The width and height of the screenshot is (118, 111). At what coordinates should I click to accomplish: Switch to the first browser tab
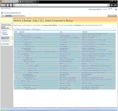(x=10, y=2)
